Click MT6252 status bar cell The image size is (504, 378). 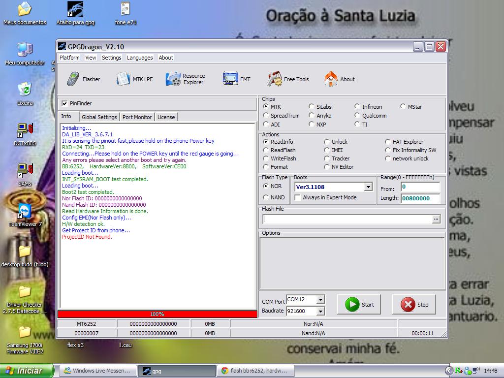pos(86,324)
